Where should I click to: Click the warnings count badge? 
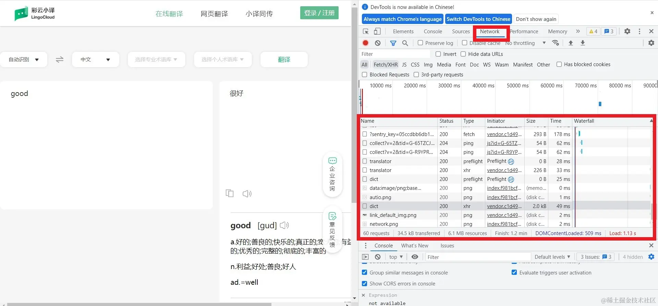pos(593,31)
